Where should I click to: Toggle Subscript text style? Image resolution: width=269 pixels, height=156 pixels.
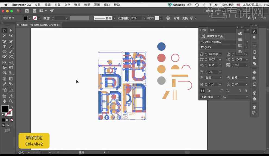[x=227, y=91]
